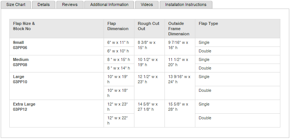
Task: Open the Reviews tab
Action: coord(70,4)
